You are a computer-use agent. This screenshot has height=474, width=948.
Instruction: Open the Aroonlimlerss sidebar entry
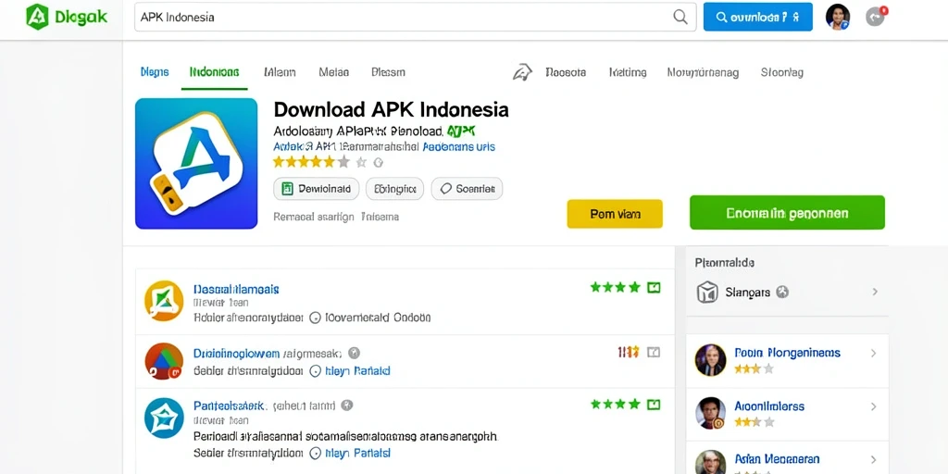769,406
